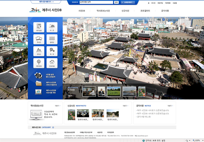Click the blue detailed search button
The height and width of the screenshot is (142, 204).
coord(128,2)
